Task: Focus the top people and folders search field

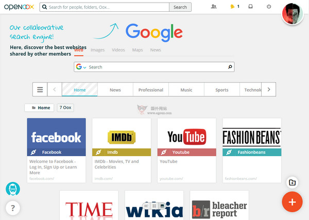Action: pos(105,7)
